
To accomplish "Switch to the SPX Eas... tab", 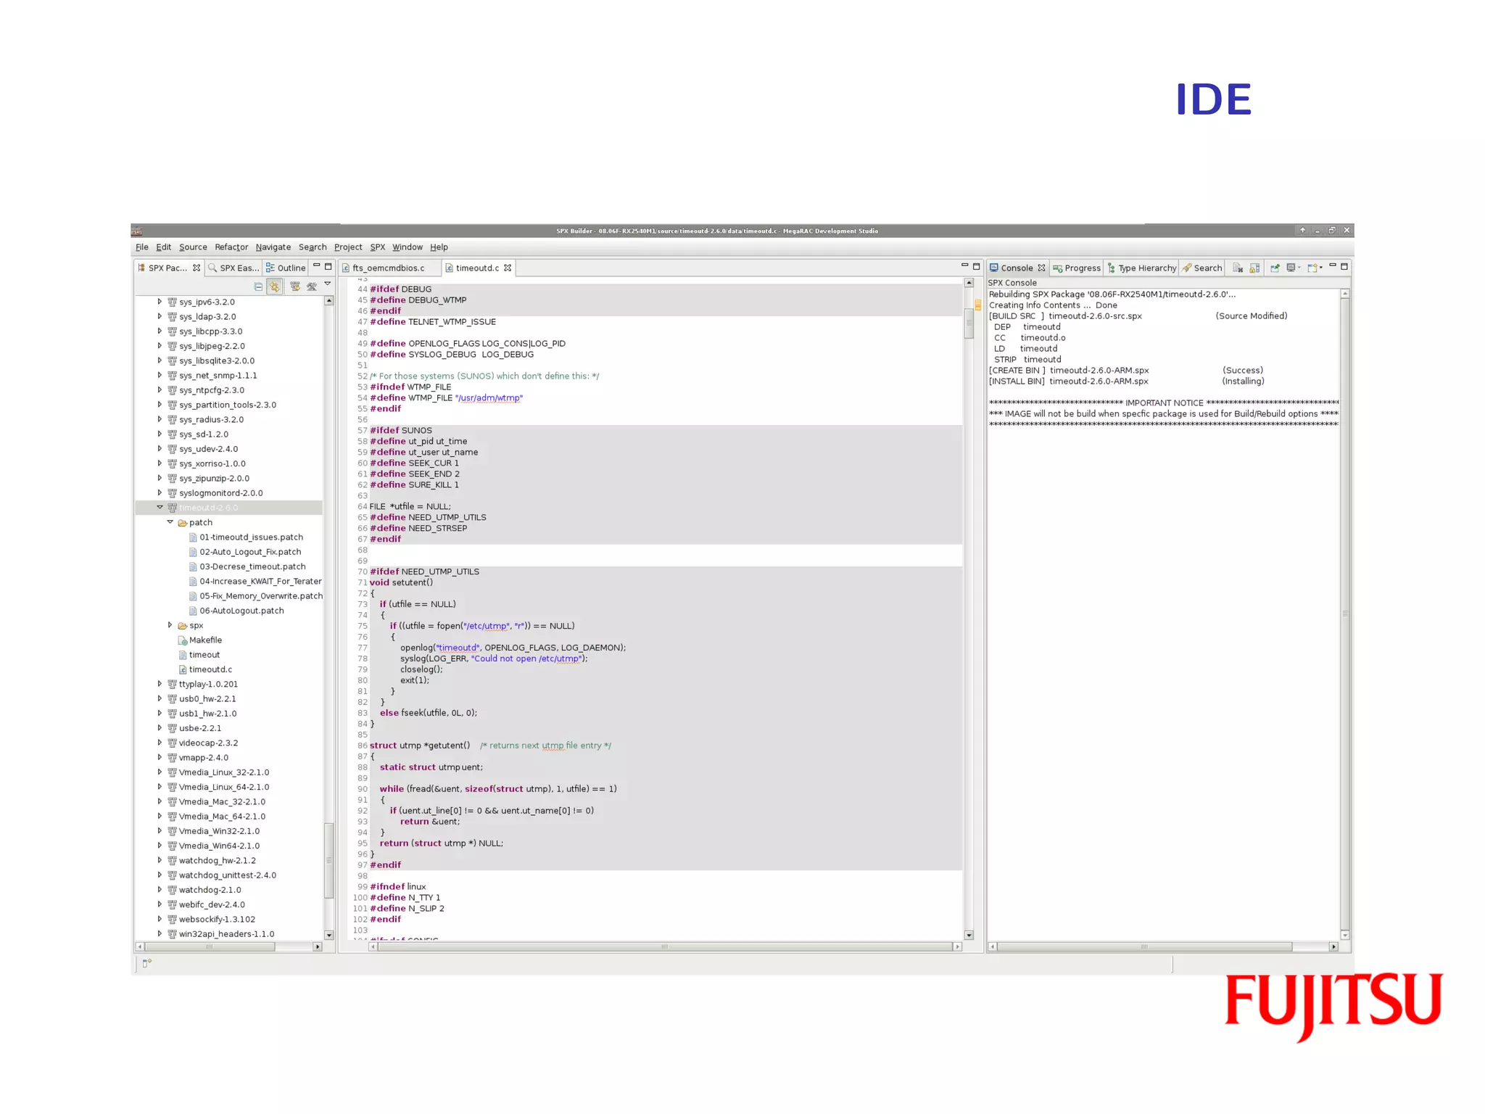I will tap(233, 268).
